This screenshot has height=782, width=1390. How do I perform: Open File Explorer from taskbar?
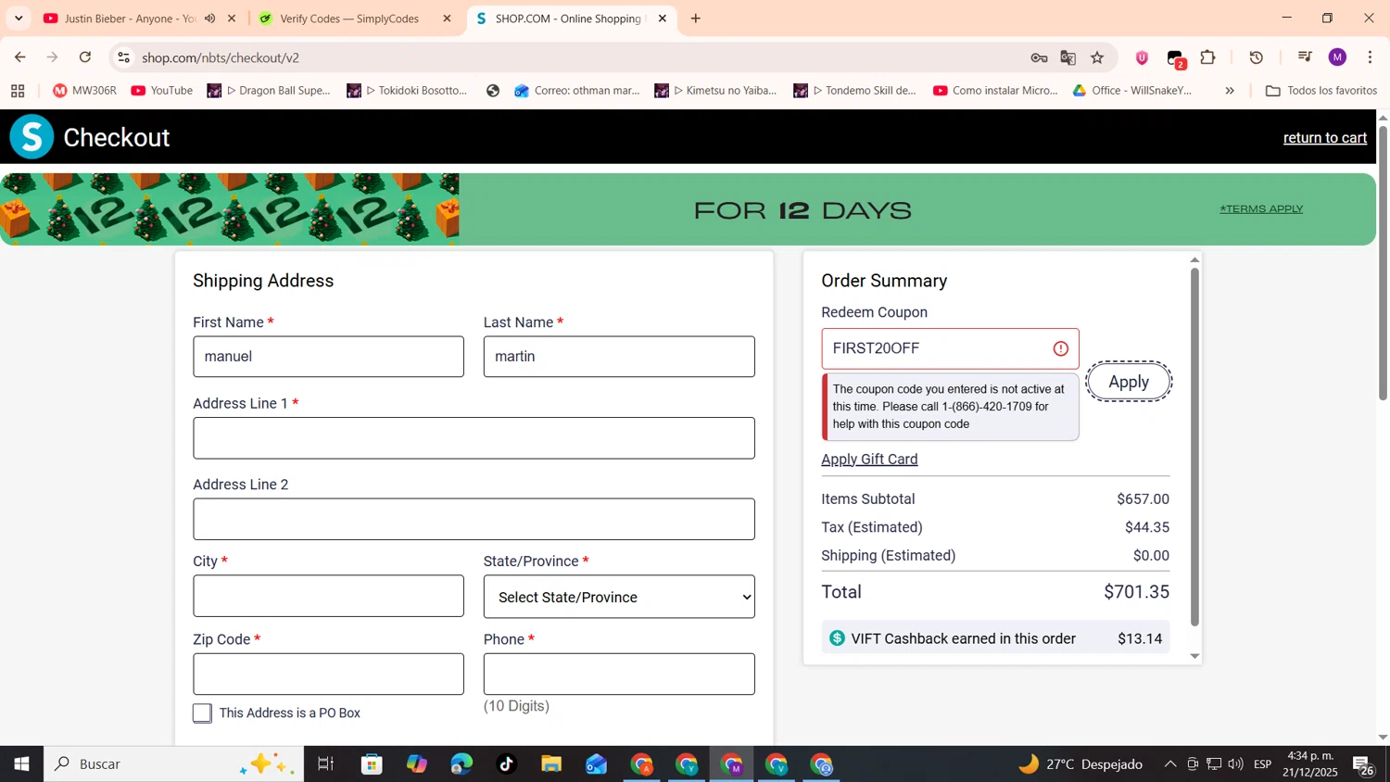tap(551, 764)
